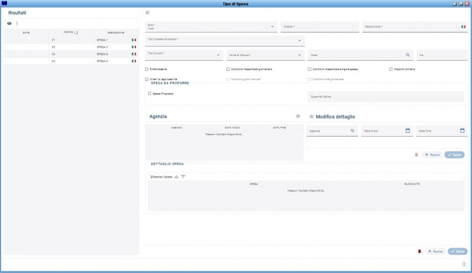Open the Data Fine calendar picker
The width and height of the screenshot is (472, 273).
point(462,130)
